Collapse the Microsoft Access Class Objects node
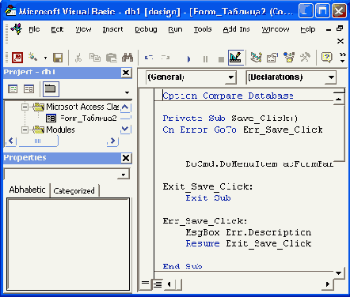This screenshot has height=297, width=350. pos(25,107)
